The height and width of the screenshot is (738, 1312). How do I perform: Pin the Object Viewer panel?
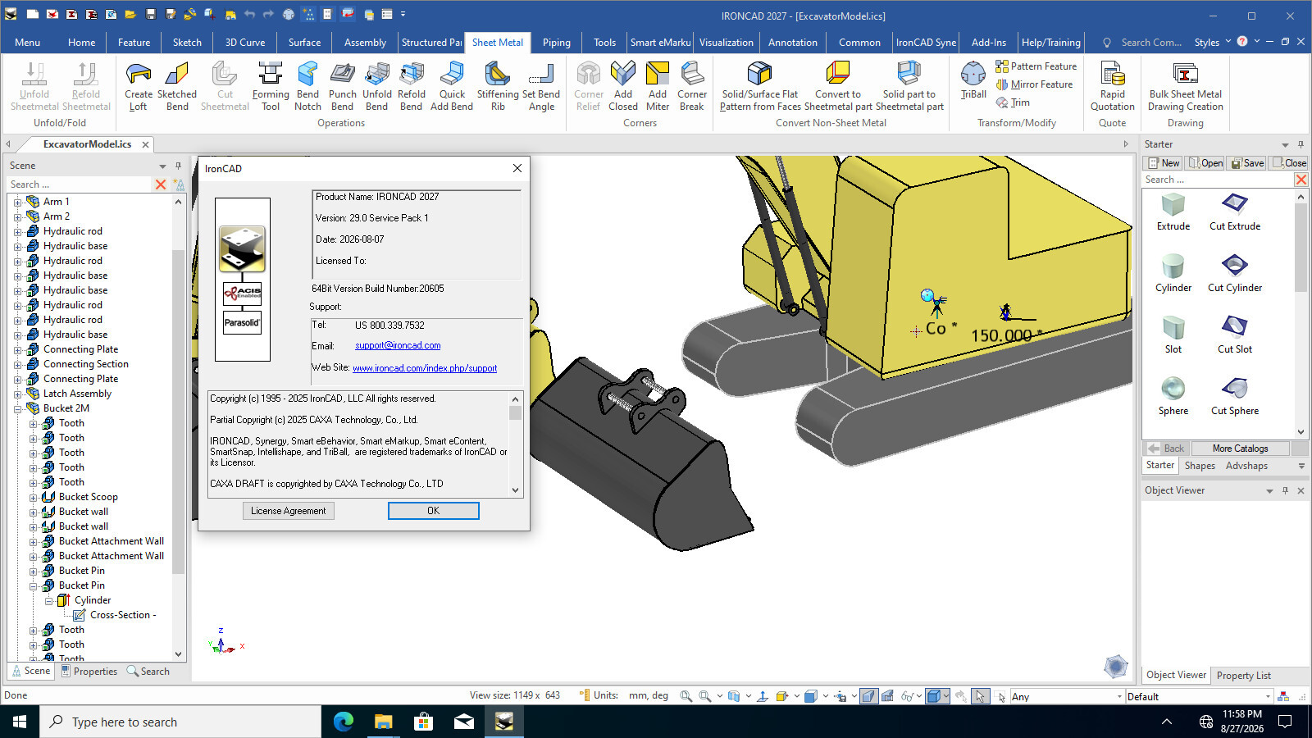1285,490
